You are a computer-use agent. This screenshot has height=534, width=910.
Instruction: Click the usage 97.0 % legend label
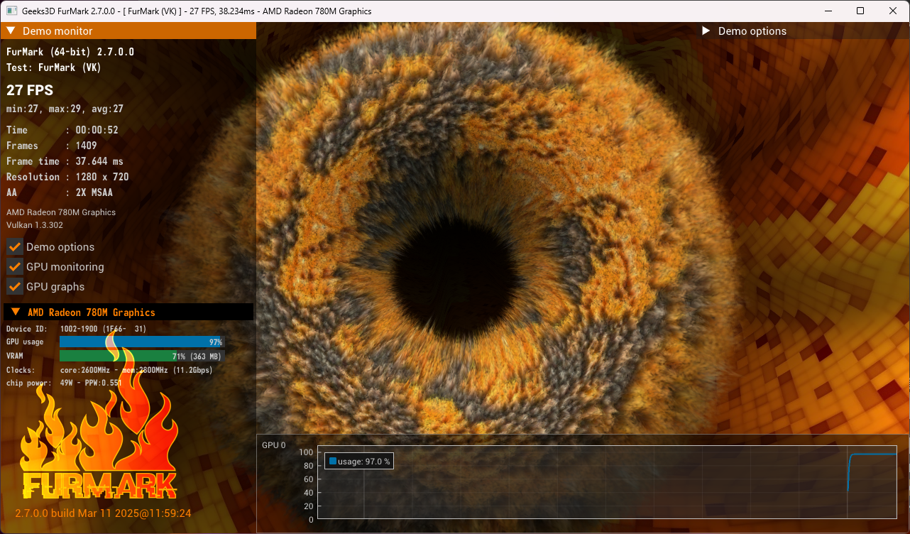364,462
